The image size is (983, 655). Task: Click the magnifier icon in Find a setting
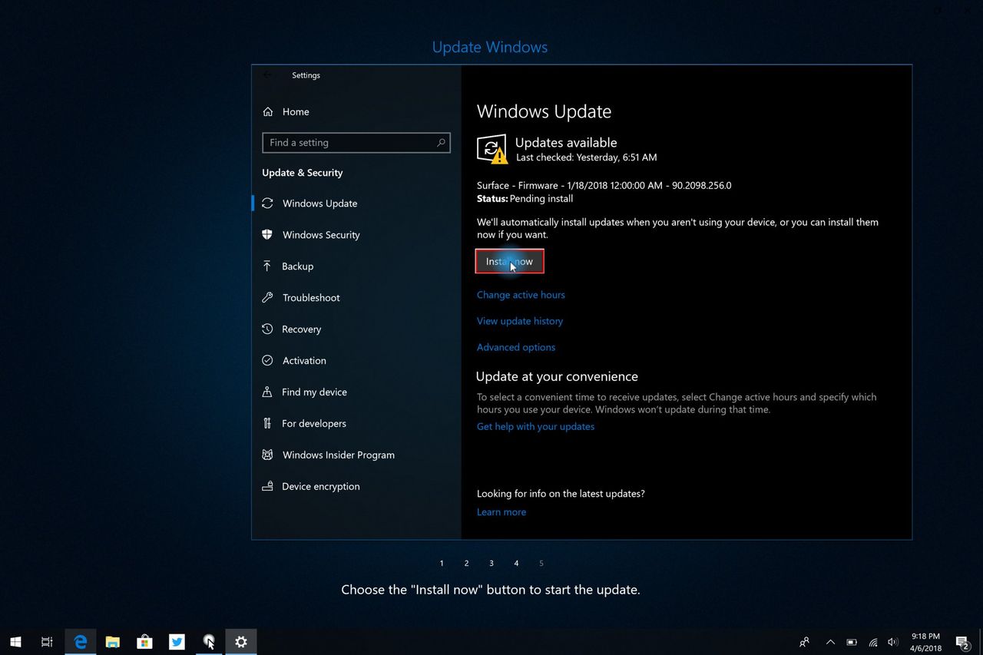coord(441,143)
